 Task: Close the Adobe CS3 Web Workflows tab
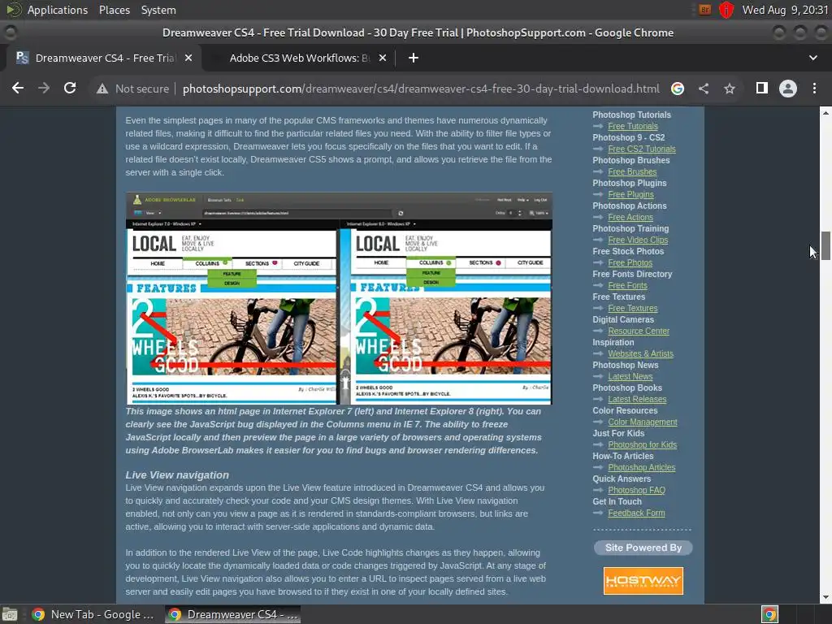(383, 58)
